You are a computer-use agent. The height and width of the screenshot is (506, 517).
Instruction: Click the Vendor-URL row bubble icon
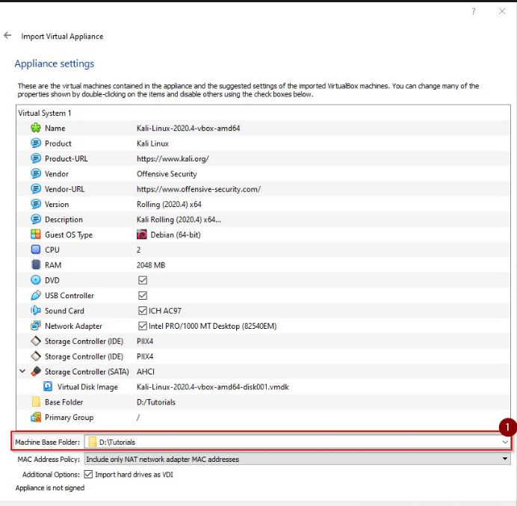(36, 188)
